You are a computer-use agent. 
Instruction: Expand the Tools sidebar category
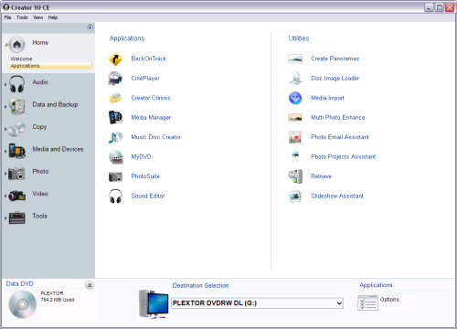coord(5,218)
